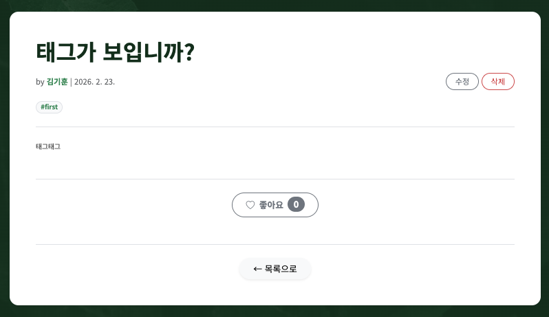Click the left arrow icon beside 목록으로
Screen dimensions: 549x317
(x=257, y=269)
